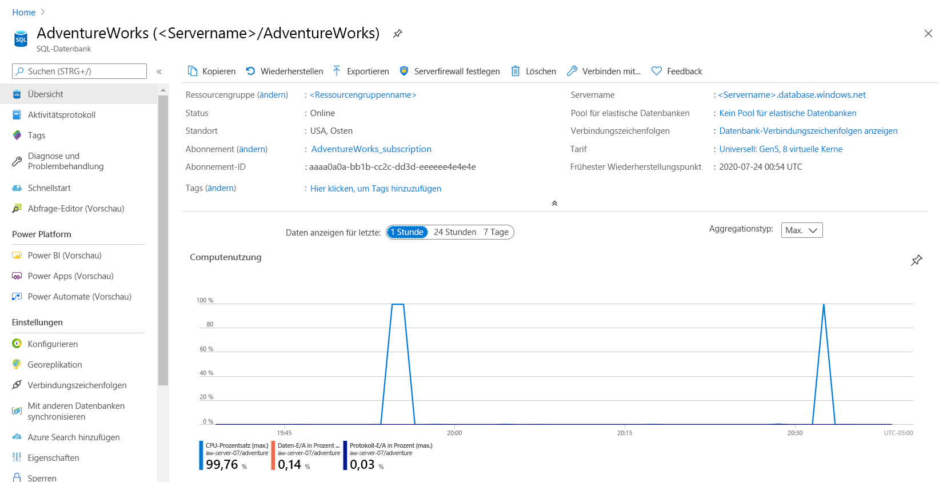The image size is (939, 482).
Task: Click the SQL database icon in header
Action: [21, 39]
